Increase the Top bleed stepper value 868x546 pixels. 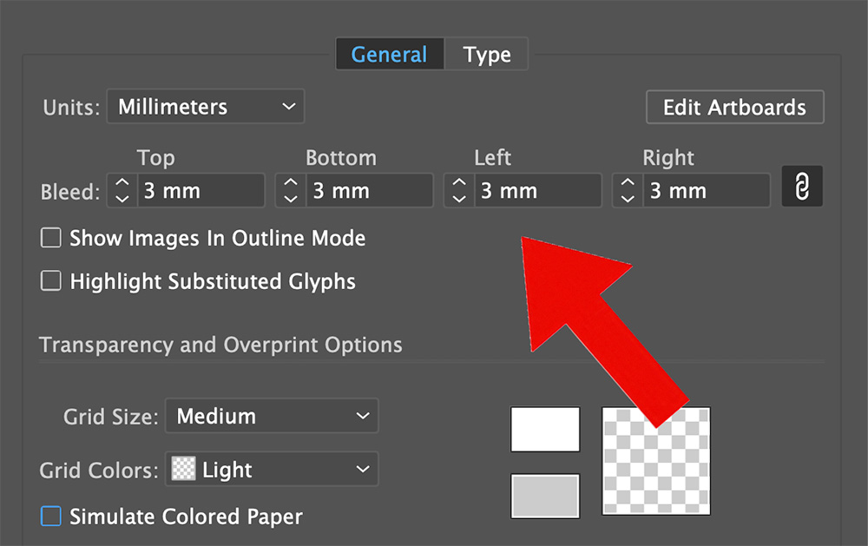(x=122, y=183)
